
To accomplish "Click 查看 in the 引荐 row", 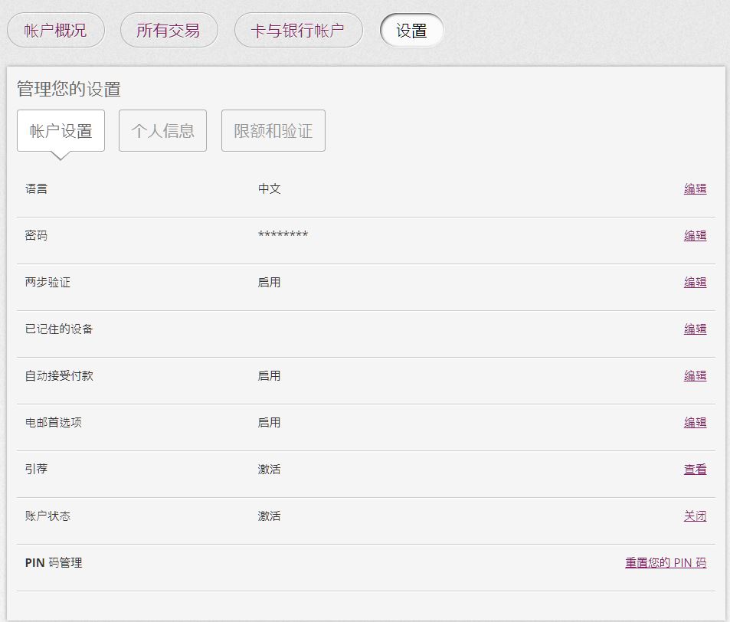I will click(695, 470).
